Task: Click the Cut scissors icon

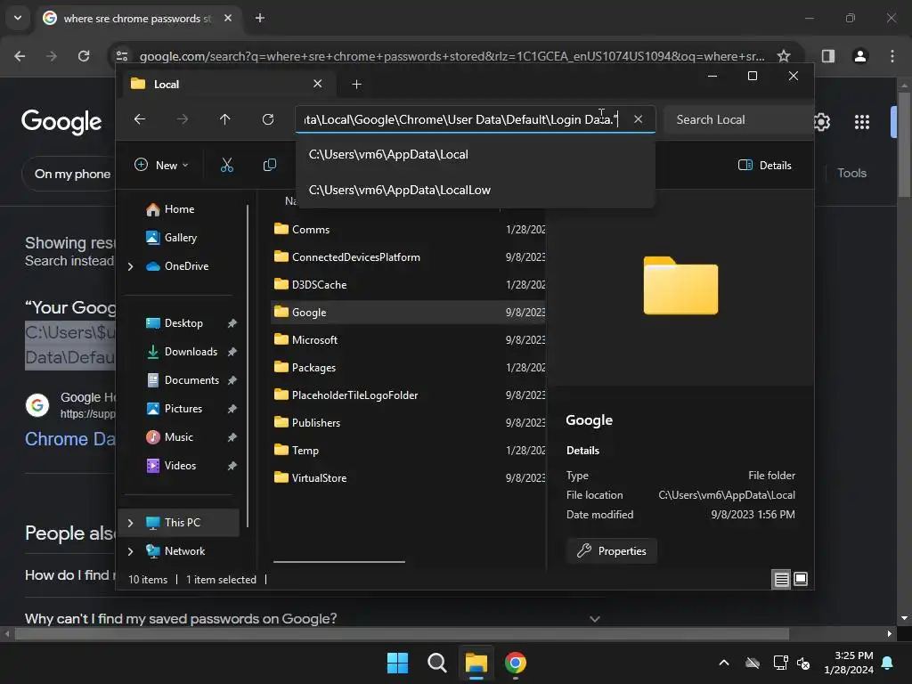Action: [227, 165]
